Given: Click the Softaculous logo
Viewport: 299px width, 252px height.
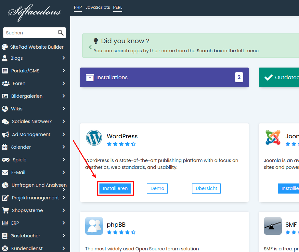Looking at the screenshot, I should pyautogui.click(x=34, y=12).
